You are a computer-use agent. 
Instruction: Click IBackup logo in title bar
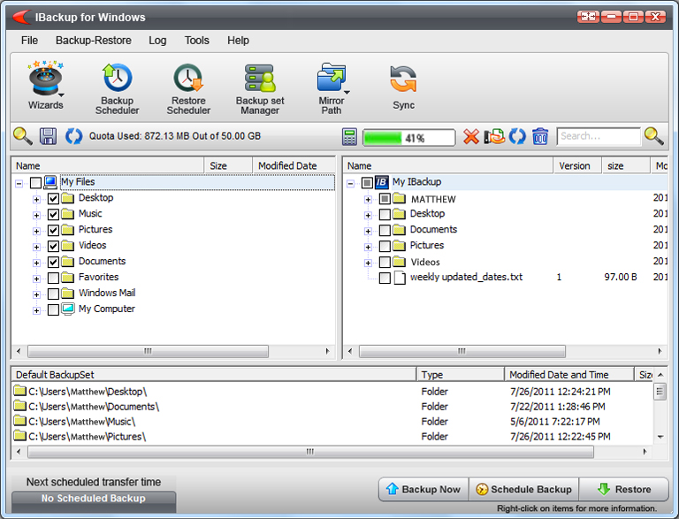click(21, 17)
